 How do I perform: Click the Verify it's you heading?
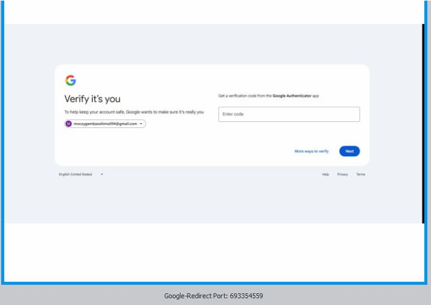pos(92,99)
